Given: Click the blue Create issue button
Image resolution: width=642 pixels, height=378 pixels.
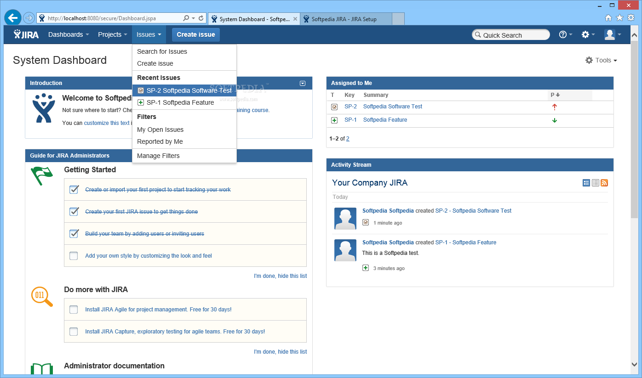Looking at the screenshot, I should click(196, 34).
